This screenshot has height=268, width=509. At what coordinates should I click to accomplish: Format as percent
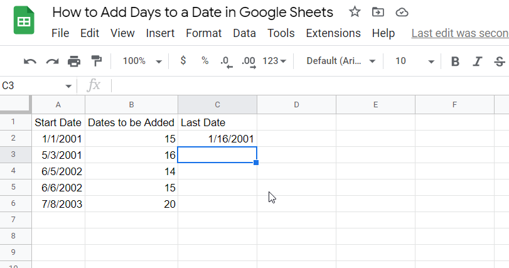pos(205,60)
